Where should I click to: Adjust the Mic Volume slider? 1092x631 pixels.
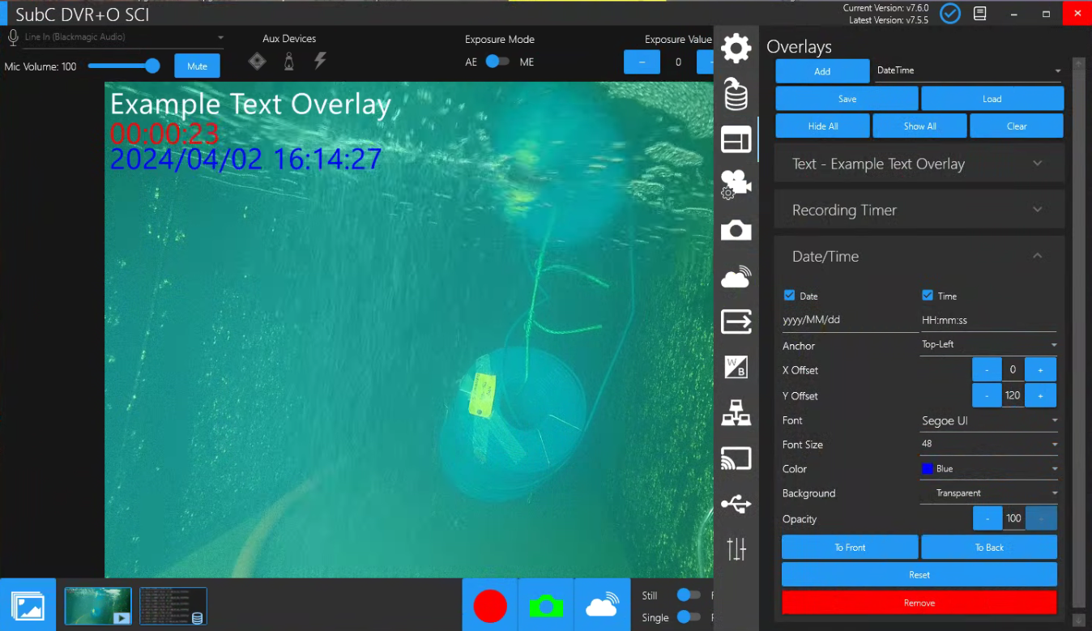123,66
